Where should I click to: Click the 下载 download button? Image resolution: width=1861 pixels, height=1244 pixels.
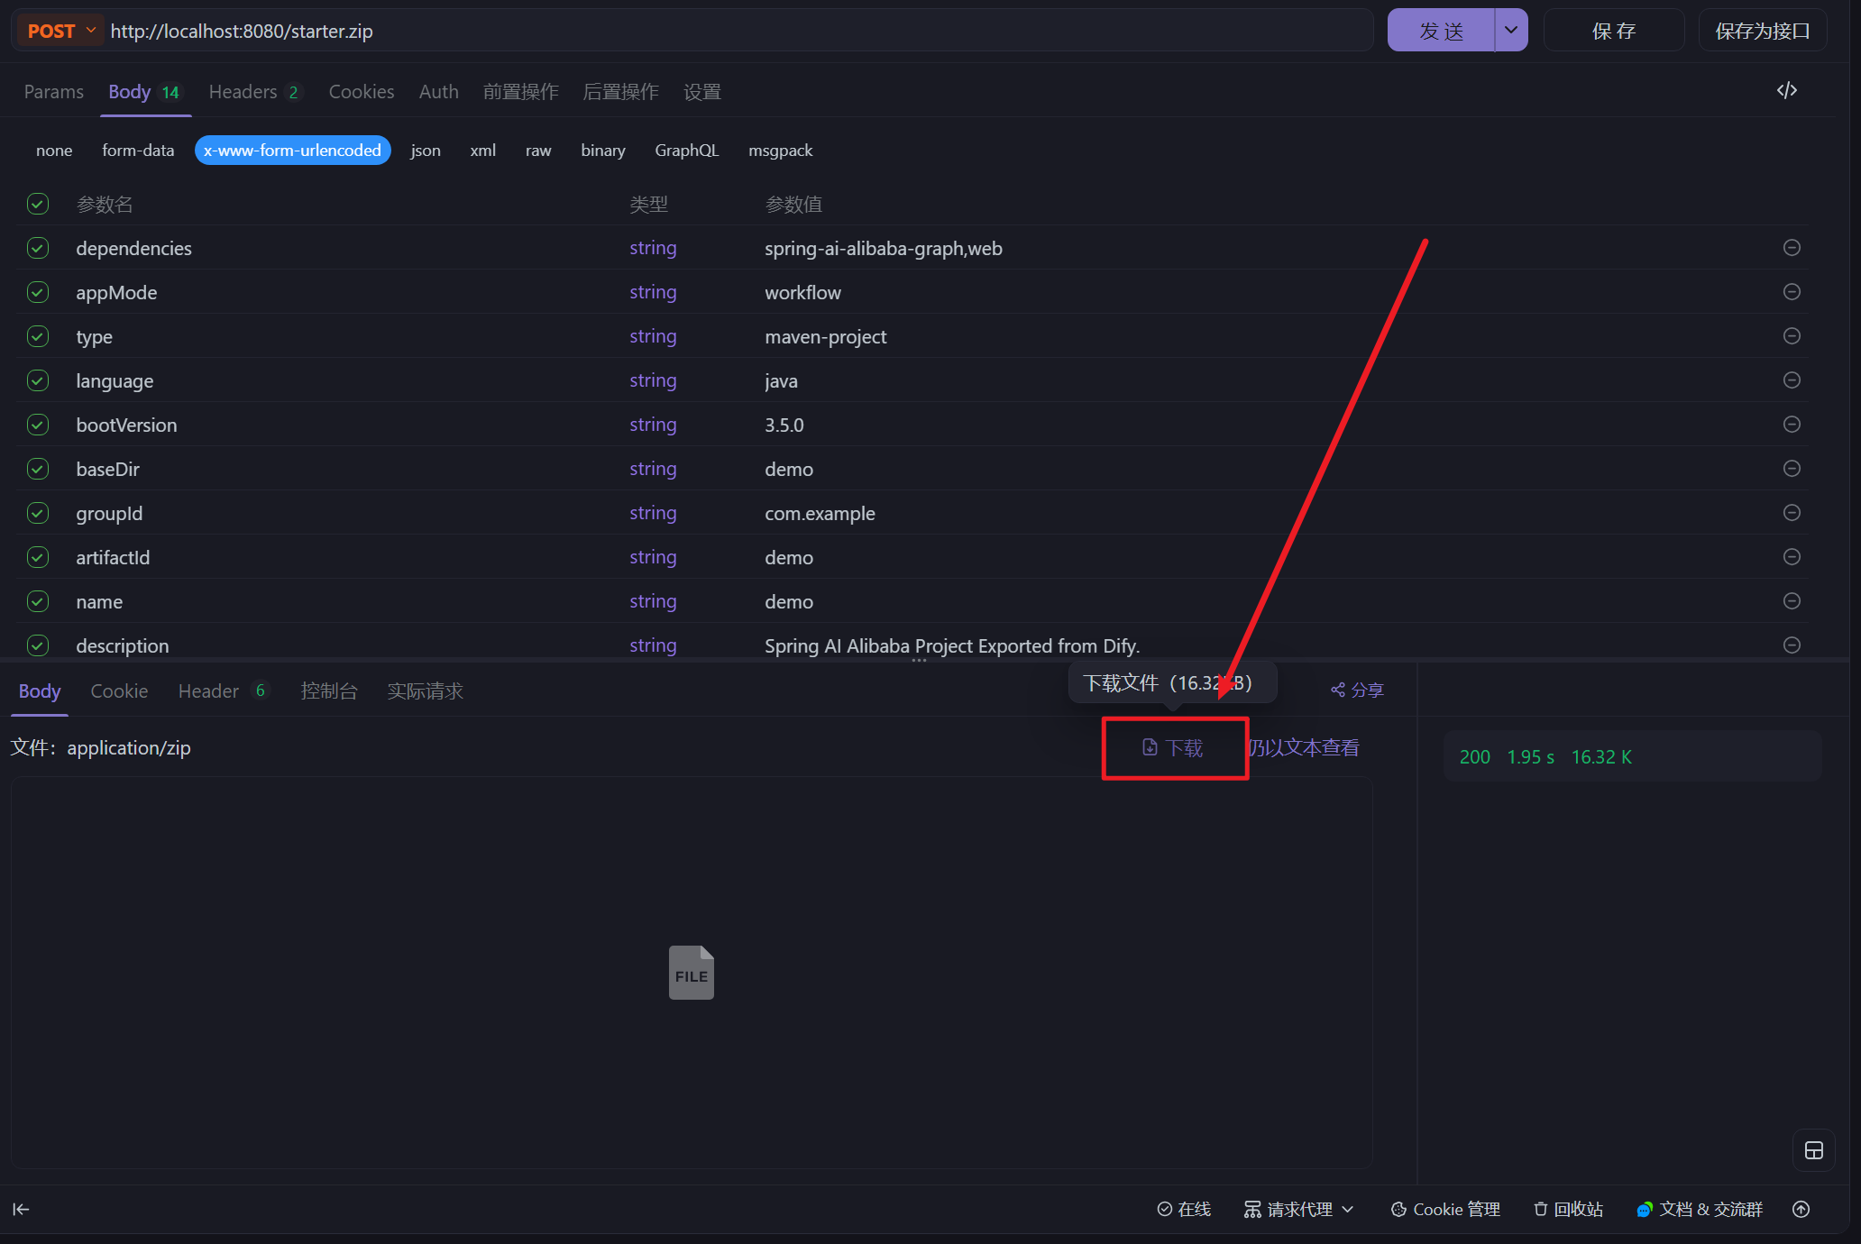(x=1174, y=747)
